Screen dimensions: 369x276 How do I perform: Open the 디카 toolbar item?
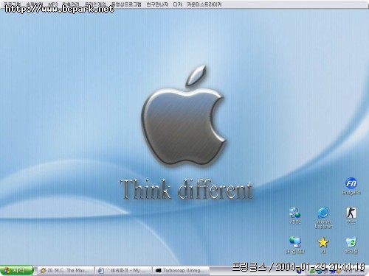coord(177,4)
